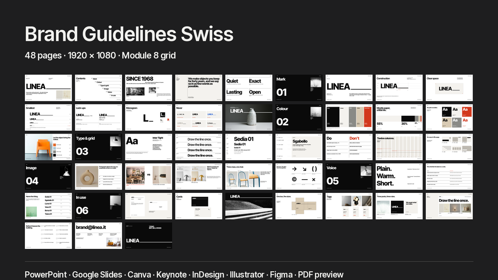Select the Aa colour pairs swatches slide
Screen dimensions: 498x280
coord(449,117)
